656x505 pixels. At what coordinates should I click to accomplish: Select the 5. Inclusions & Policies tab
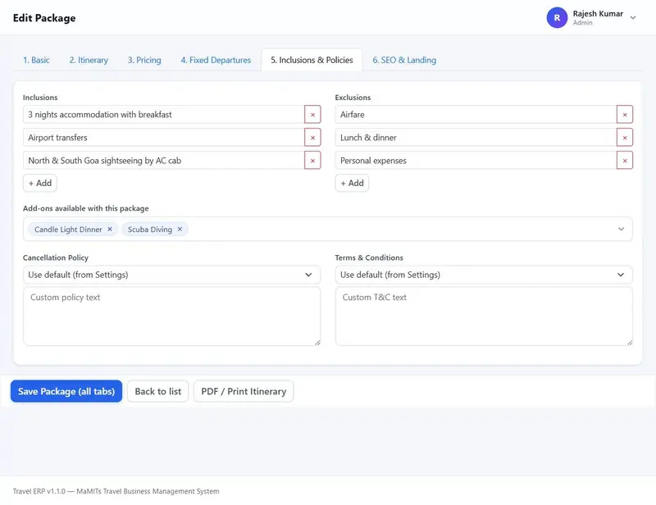(312, 60)
